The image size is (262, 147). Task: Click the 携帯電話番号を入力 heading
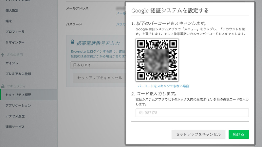(x=98, y=43)
